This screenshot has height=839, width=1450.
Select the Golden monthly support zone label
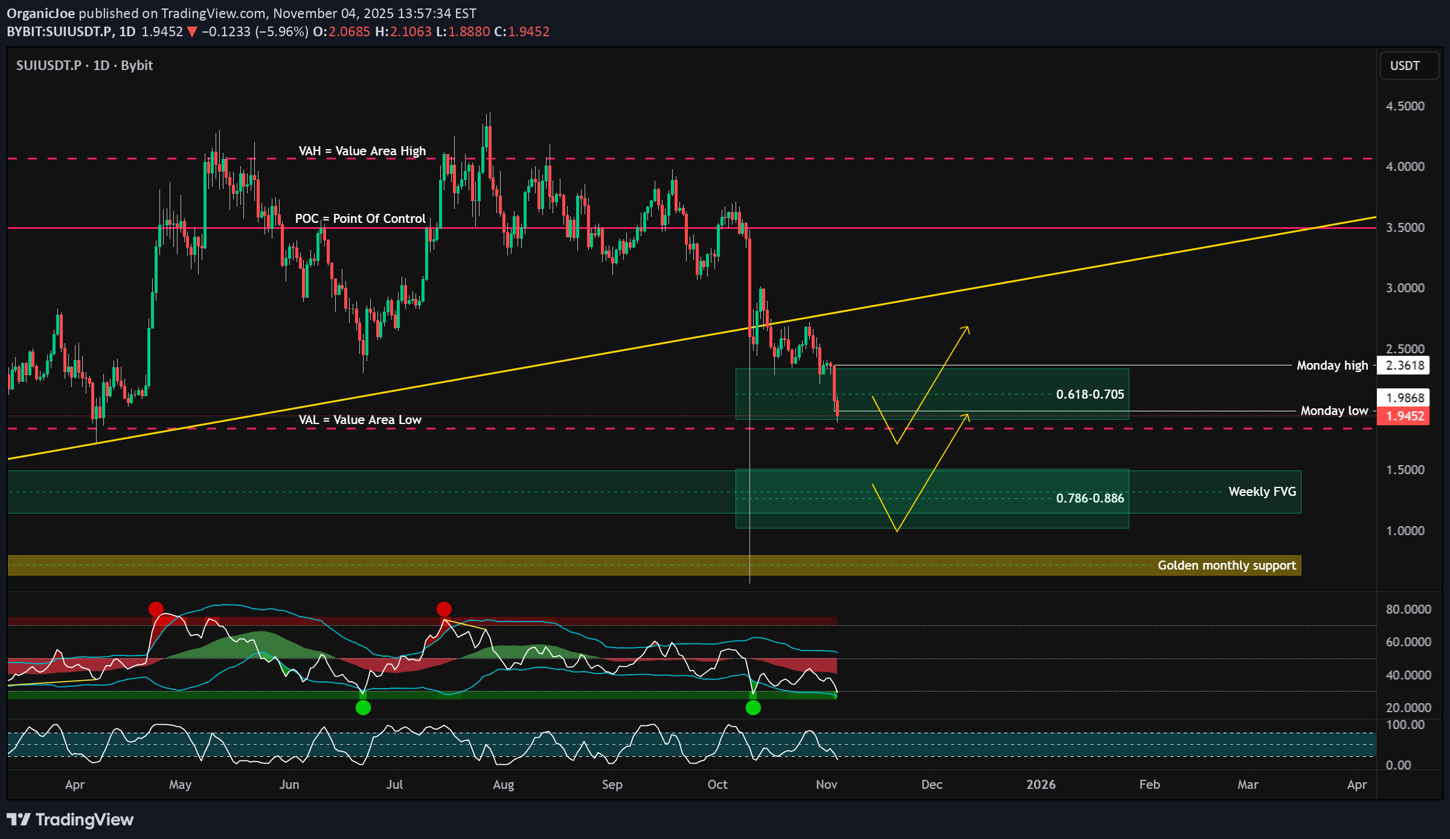click(1226, 565)
